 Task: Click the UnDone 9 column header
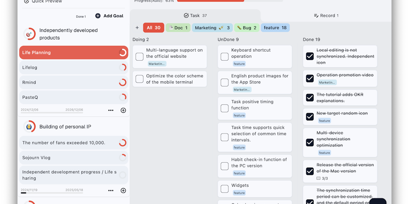point(228,39)
